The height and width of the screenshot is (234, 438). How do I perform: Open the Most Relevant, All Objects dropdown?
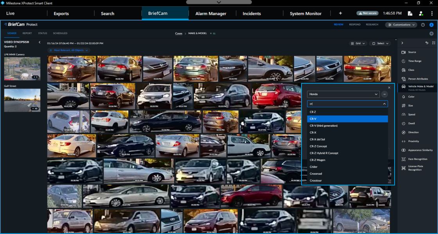click(69, 50)
